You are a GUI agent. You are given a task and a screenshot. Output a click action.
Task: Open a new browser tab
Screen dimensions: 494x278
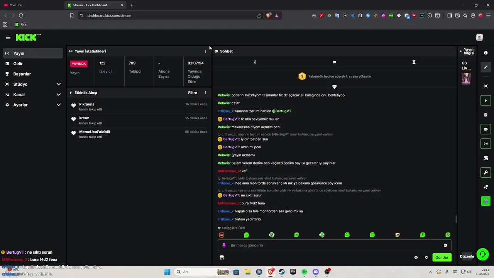point(132,5)
